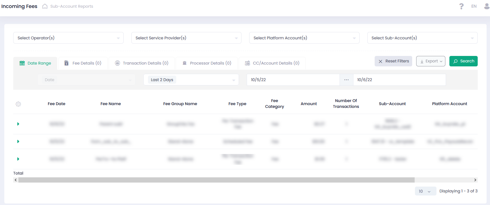Click the green Search button
Screen dimensions: 490x205
coord(463,61)
